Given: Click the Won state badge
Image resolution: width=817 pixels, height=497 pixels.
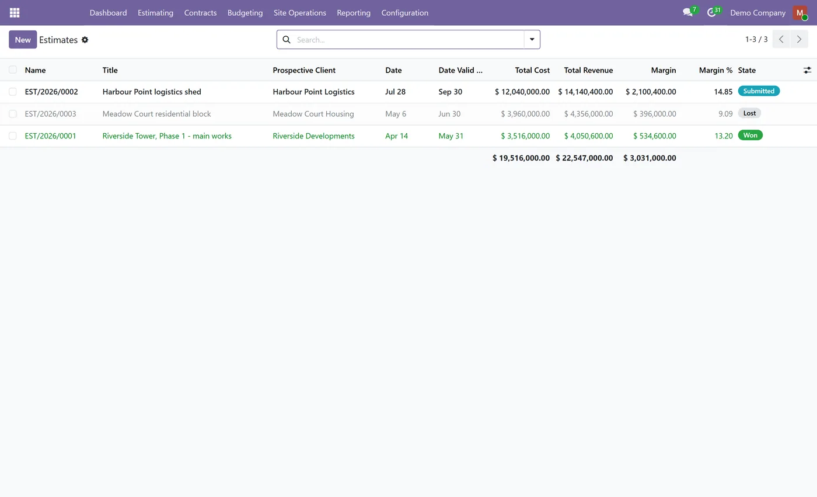Looking at the screenshot, I should [x=750, y=135].
